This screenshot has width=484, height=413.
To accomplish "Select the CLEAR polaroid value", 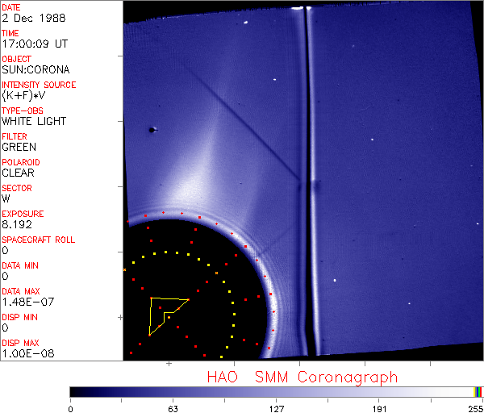I will (x=18, y=173).
